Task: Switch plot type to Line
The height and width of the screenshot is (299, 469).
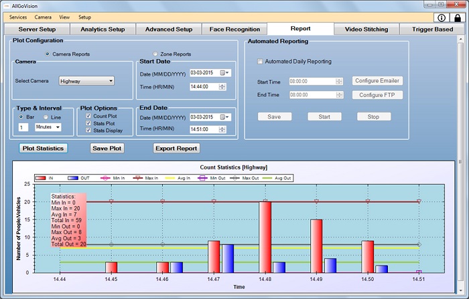Action: tap(46, 116)
